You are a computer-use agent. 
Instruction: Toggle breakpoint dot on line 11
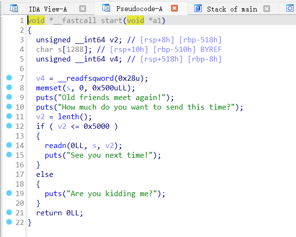tap(9, 116)
